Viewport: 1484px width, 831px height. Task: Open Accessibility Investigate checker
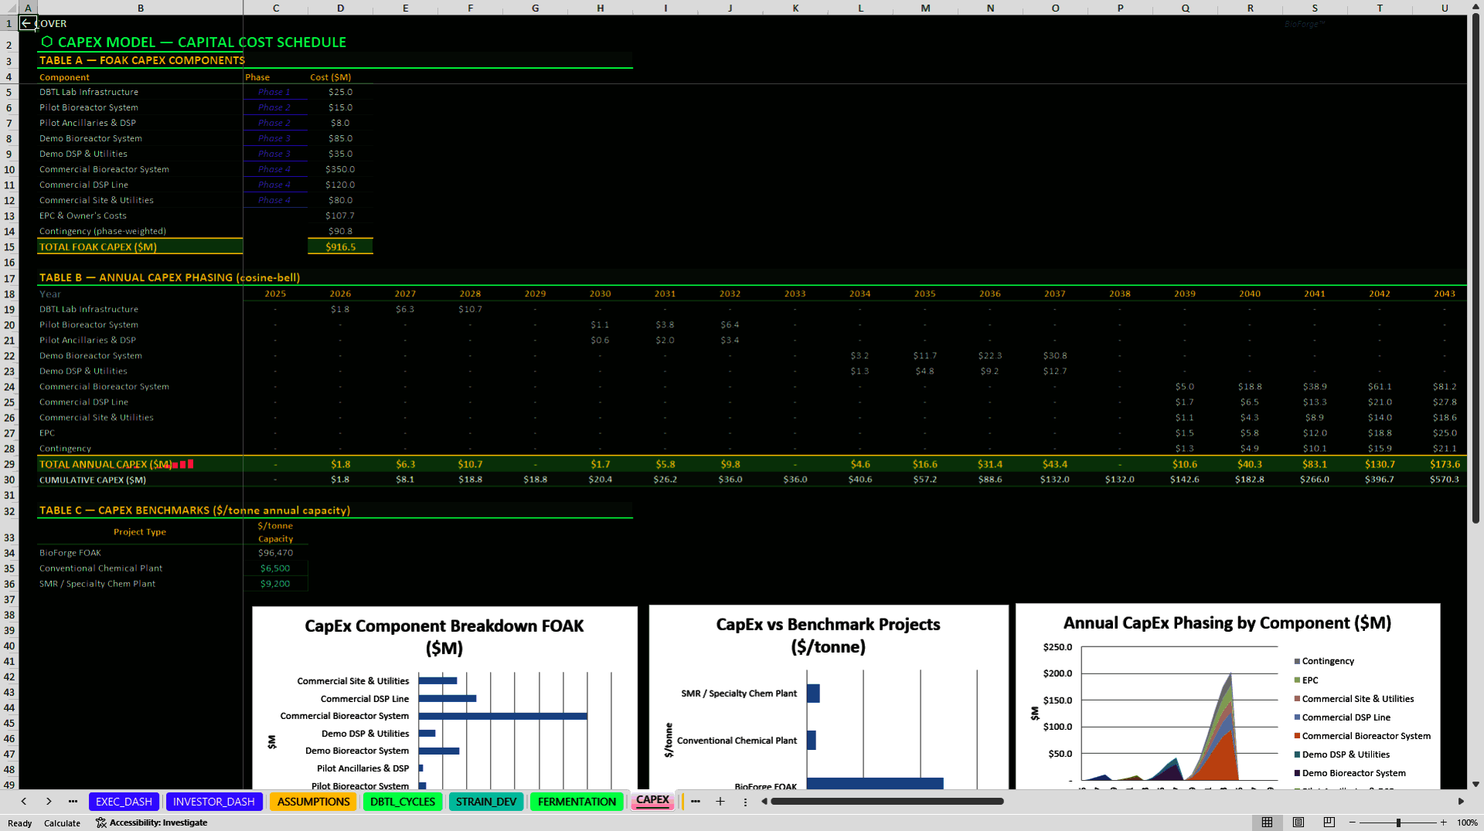(x=151, y=823)
